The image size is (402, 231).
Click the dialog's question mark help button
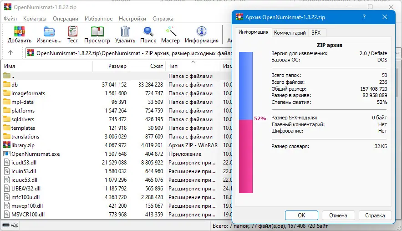(364, 17)
